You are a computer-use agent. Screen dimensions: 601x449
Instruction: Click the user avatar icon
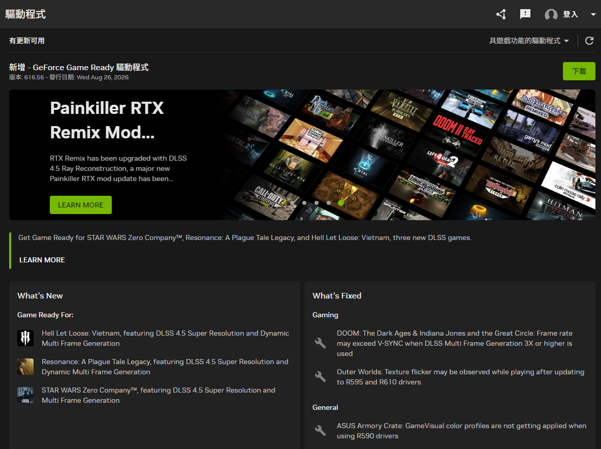[x=551, y=15]
